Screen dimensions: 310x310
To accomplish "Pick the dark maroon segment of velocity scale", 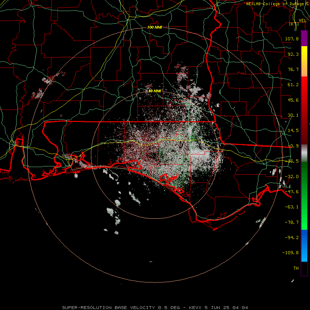I will (x=304, y=128).
